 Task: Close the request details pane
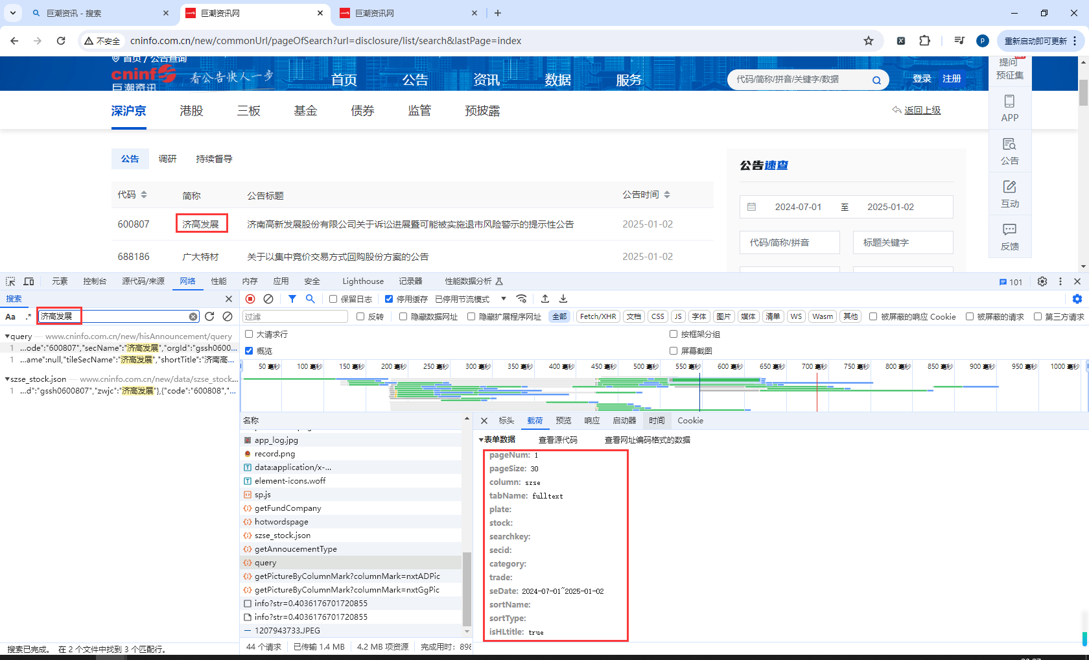point(484,421)
